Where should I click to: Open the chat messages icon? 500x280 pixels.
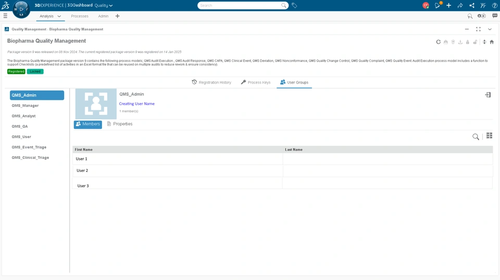(495, 16)
